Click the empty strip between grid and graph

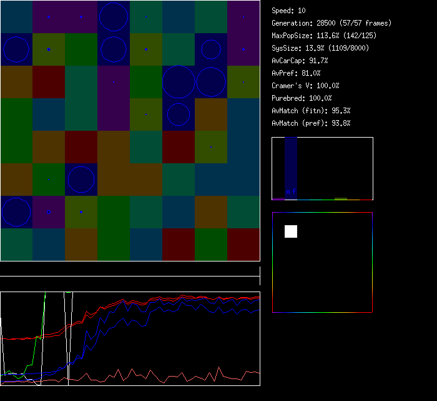point(130,270)
